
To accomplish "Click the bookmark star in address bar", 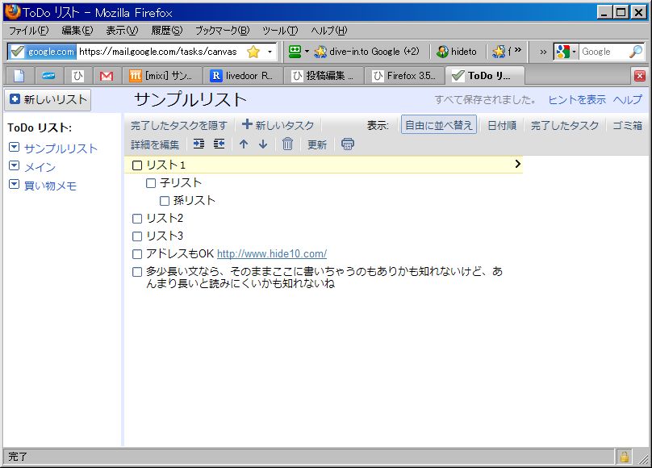I will tap(253, 52).
